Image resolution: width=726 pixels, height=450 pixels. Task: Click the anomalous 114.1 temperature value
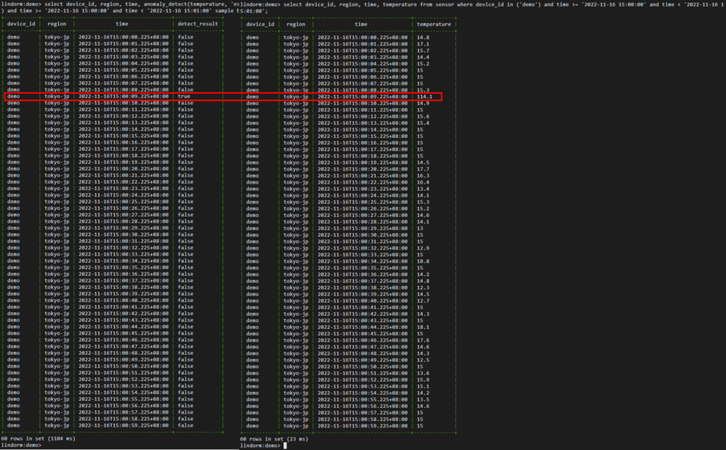coord(424,97)
